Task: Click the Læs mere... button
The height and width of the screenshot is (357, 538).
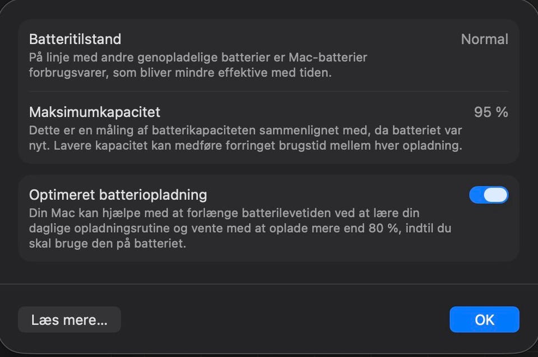Action: [x=69, y=320]
